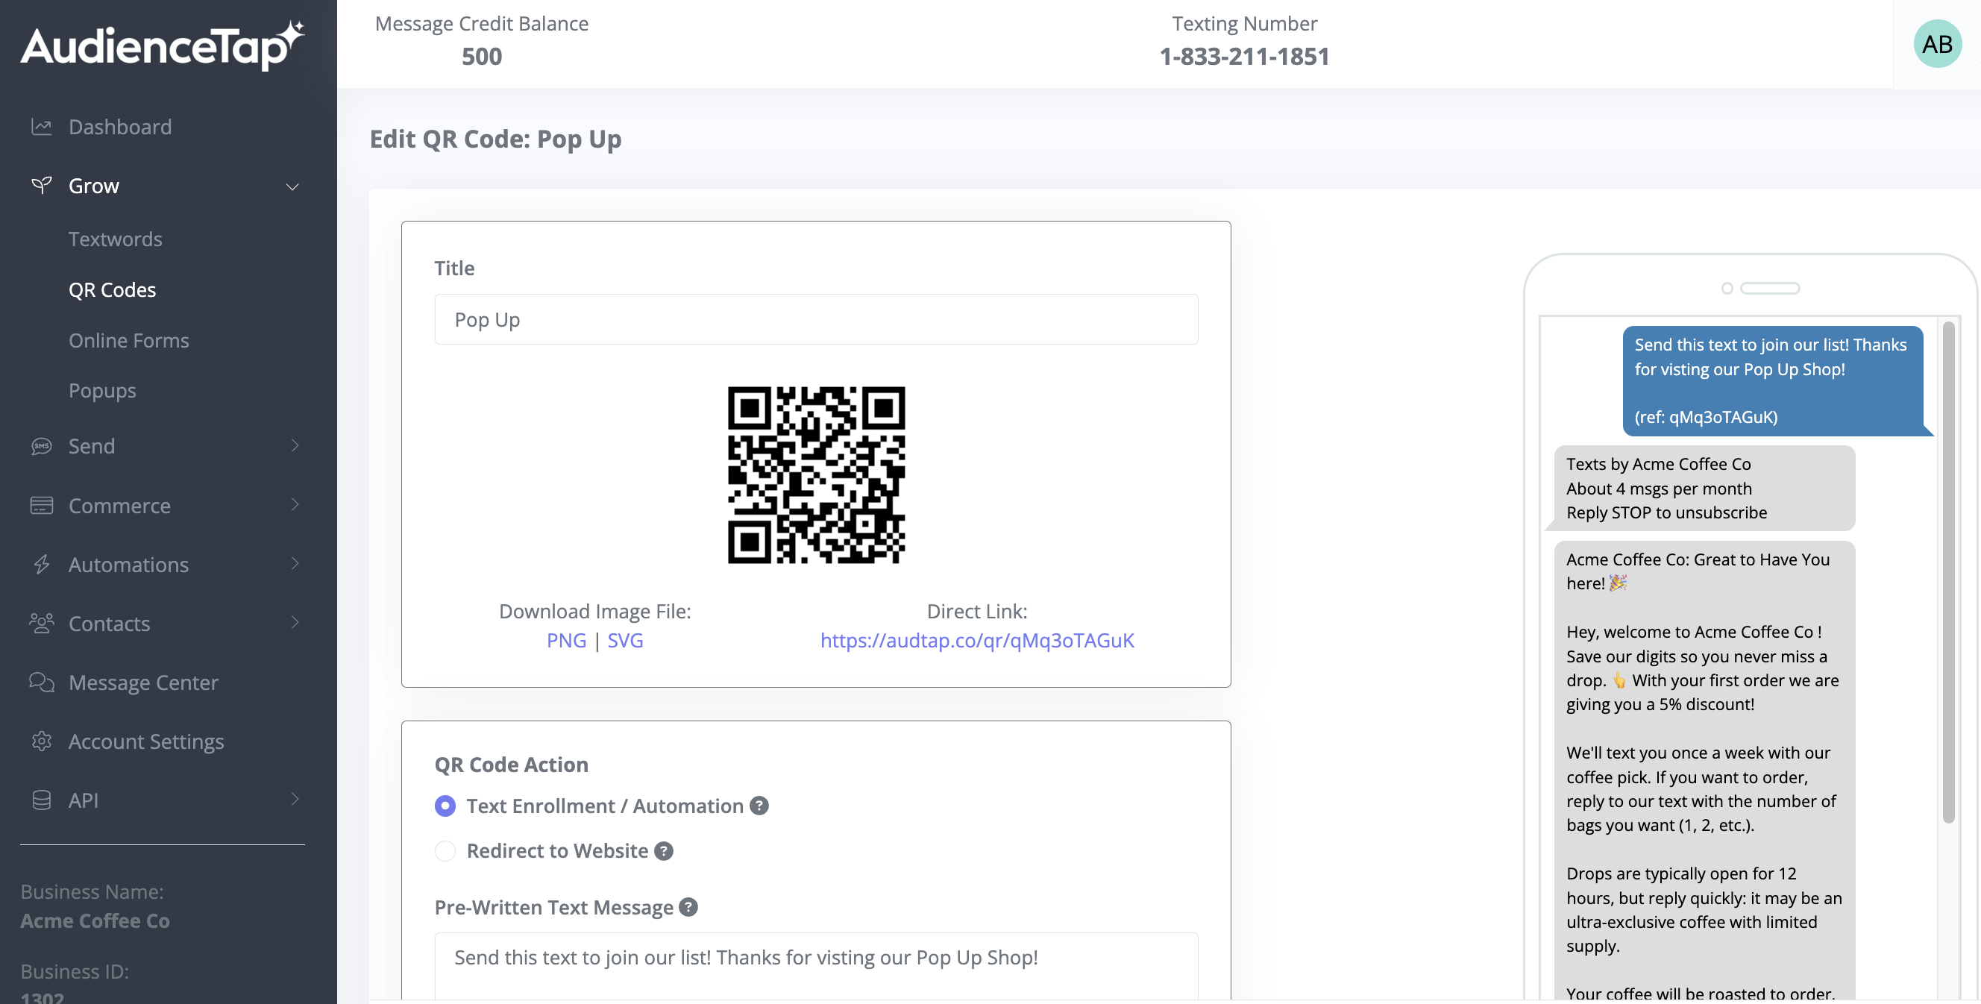Image resolution: width=1981 pixels, height=1004 pixels.
Task: Download the QR code as PNG
Action: [x=567, y=639]
